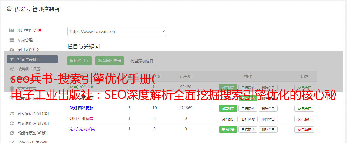Click the 状态 column header
This screenshot has height=143, width=347.
point(304,76)
